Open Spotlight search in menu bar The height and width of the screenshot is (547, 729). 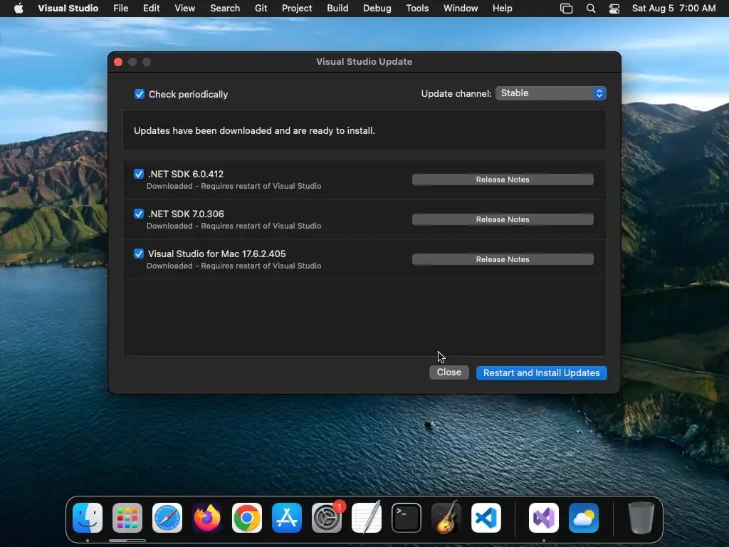591,9
